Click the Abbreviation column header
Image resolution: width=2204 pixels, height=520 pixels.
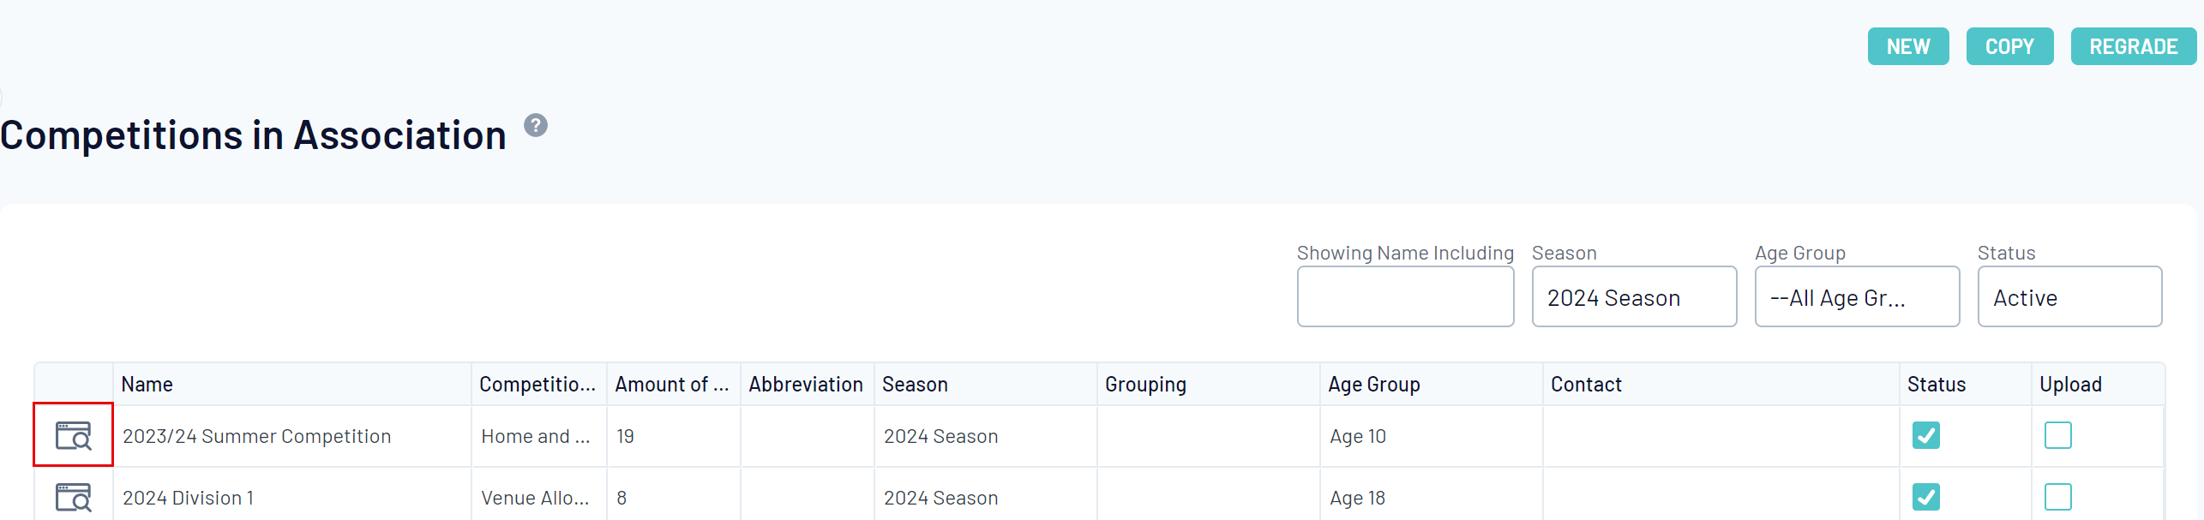pyautogui.click(x=806, y=385)
